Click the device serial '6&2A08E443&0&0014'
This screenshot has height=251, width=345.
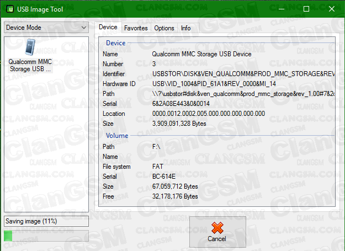pyautogui.click(x=181, y=104)
